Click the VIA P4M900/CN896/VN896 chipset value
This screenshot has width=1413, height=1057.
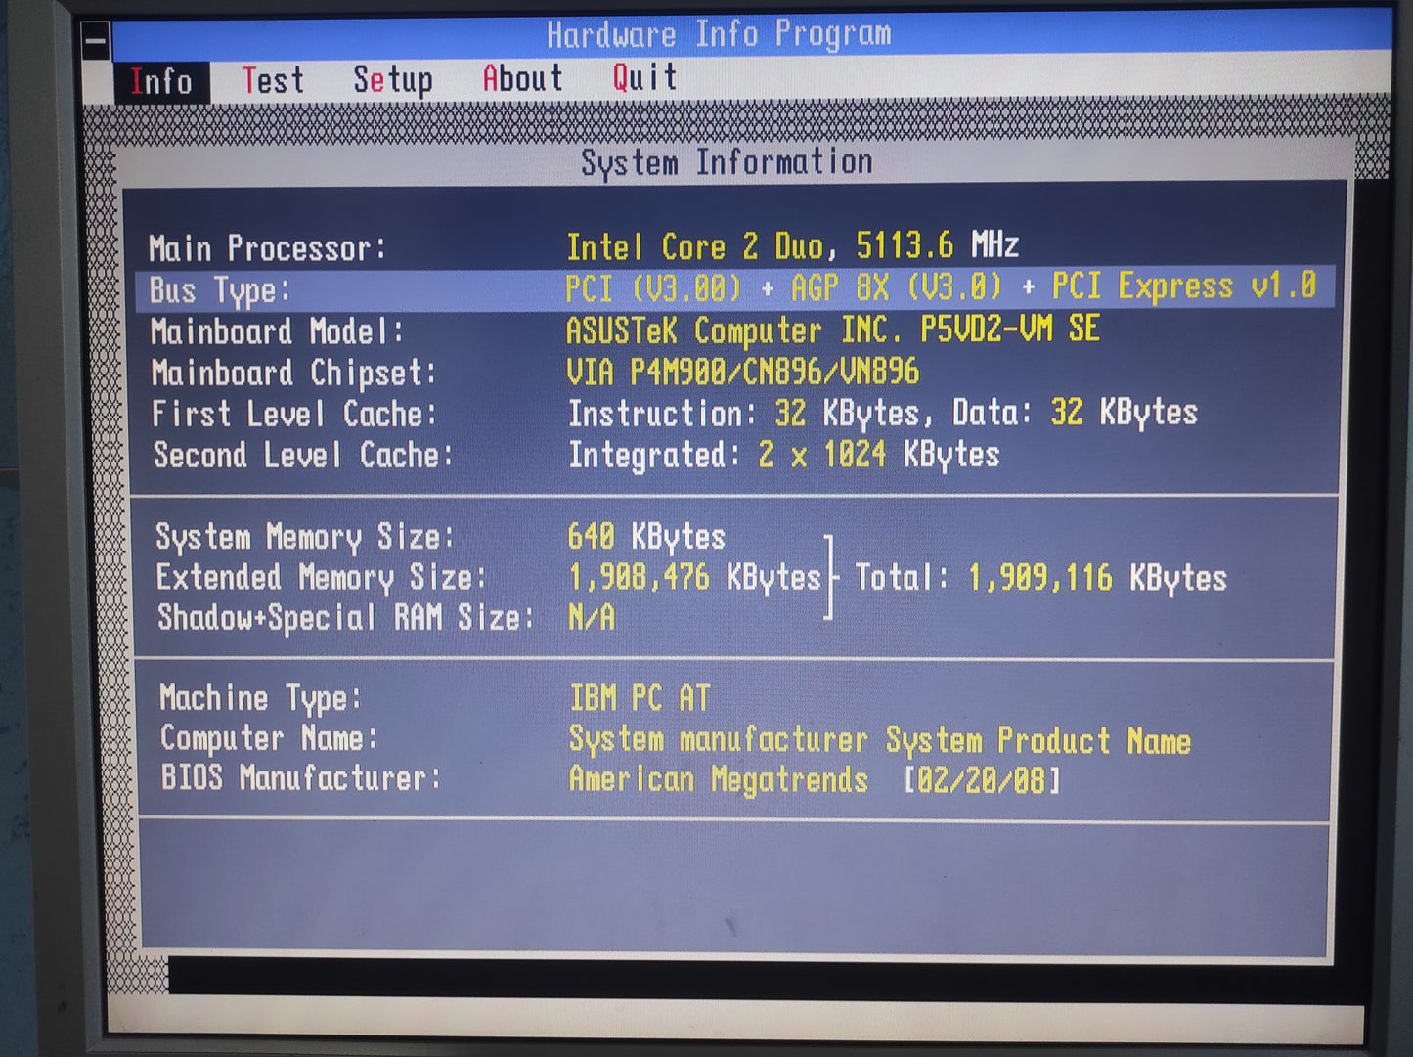[742, 372]
